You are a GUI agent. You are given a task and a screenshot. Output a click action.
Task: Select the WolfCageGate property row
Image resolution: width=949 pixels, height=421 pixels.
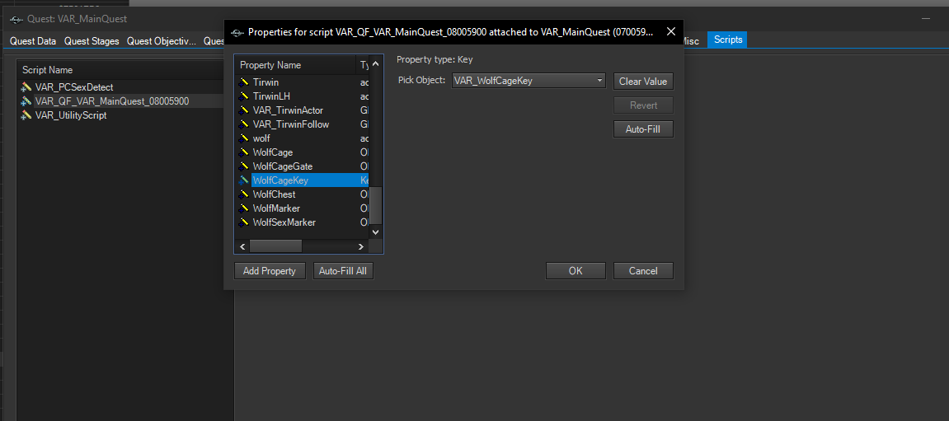click(303, 166)
